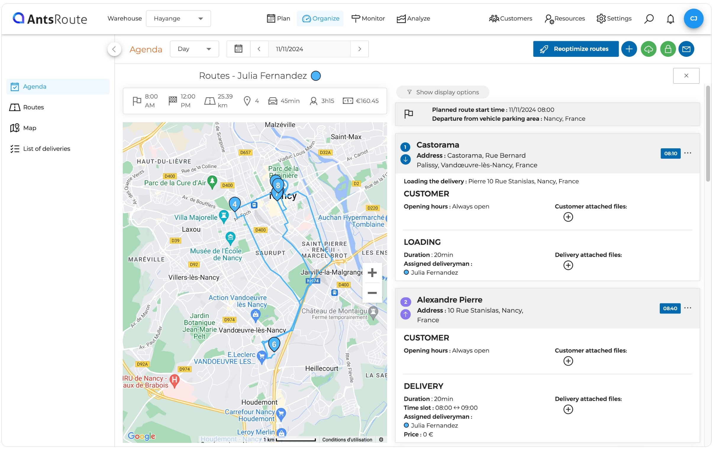Screen dimensions: 713x450
Task: Open the calendar date picker icon
Action: tap(238, 49)
